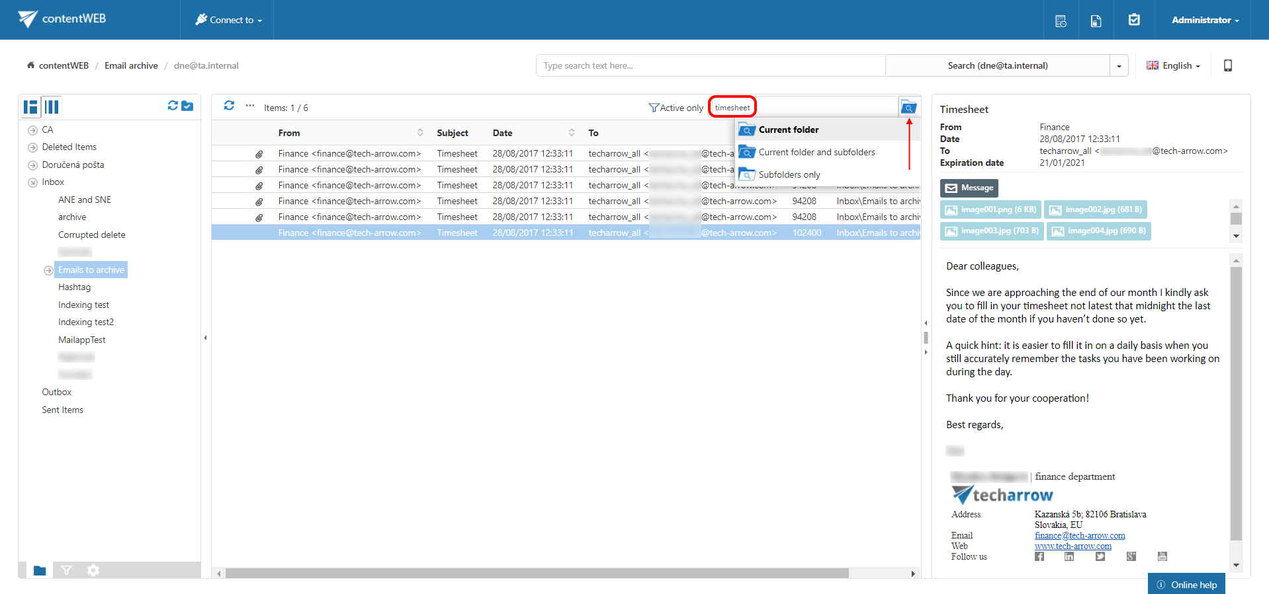This screenshot has height=594, width=1269.
Task: Click the email list horizontal scrollbar
Action: [537, 574]
